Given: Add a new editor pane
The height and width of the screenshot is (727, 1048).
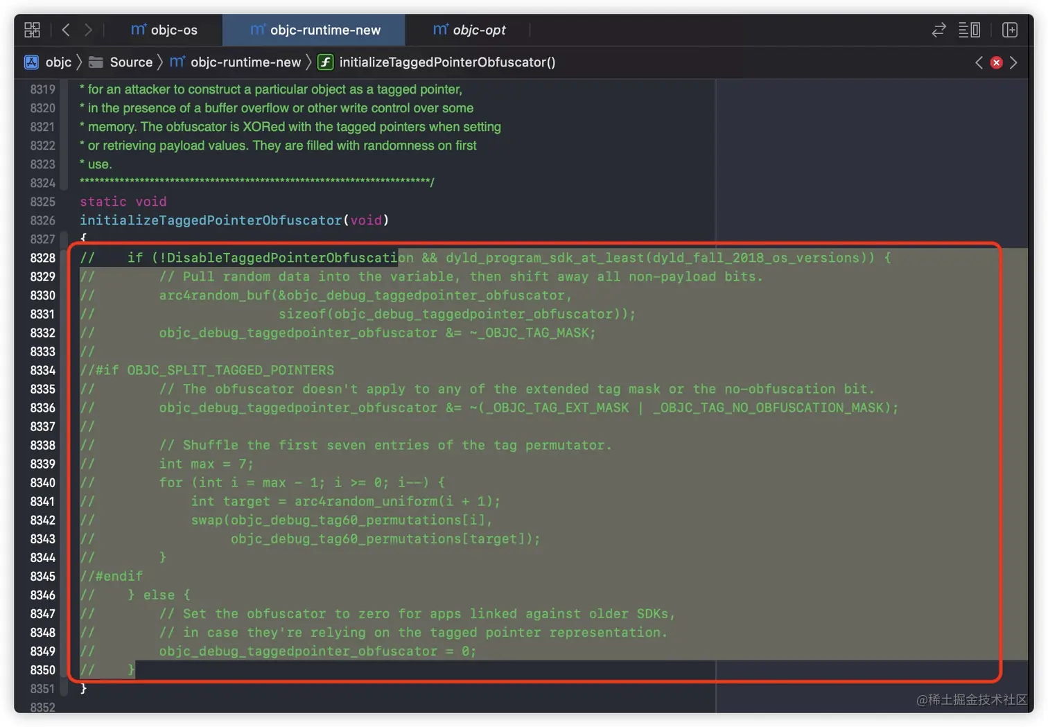Looking at the screenshot, I should tap(1010, 30).
